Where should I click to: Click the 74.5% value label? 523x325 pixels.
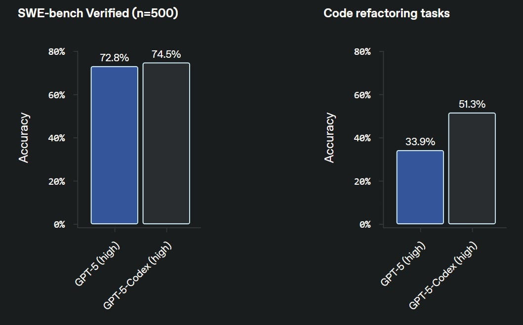click(166, 54)
